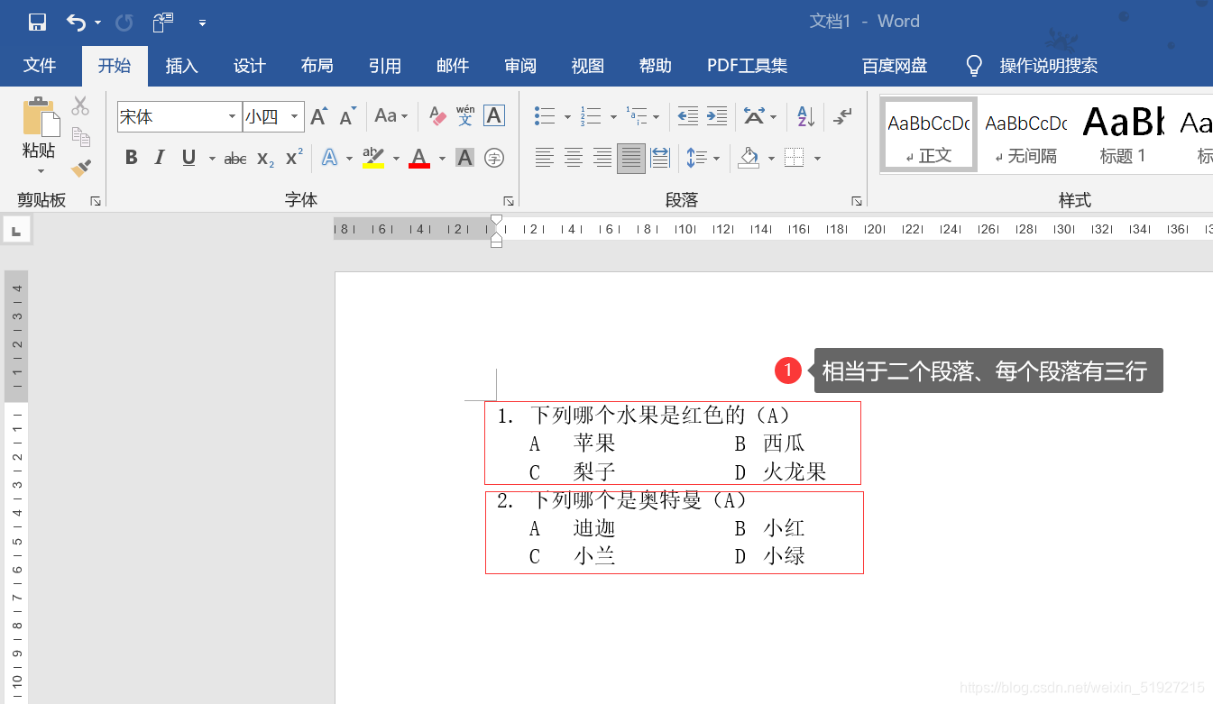1213x704 pixels.
Task: Toggle bold formatting
Action: tap(132, 158)
